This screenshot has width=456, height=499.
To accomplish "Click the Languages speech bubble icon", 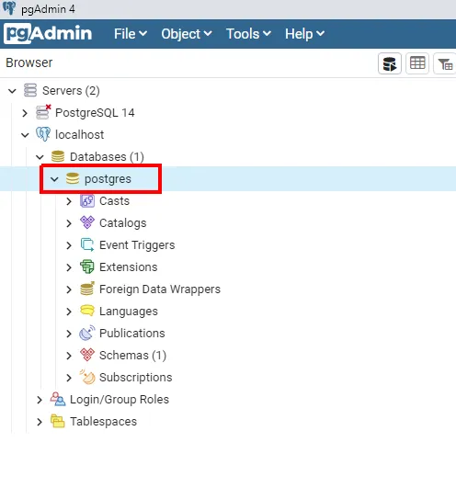I will (x=87, y=311).
